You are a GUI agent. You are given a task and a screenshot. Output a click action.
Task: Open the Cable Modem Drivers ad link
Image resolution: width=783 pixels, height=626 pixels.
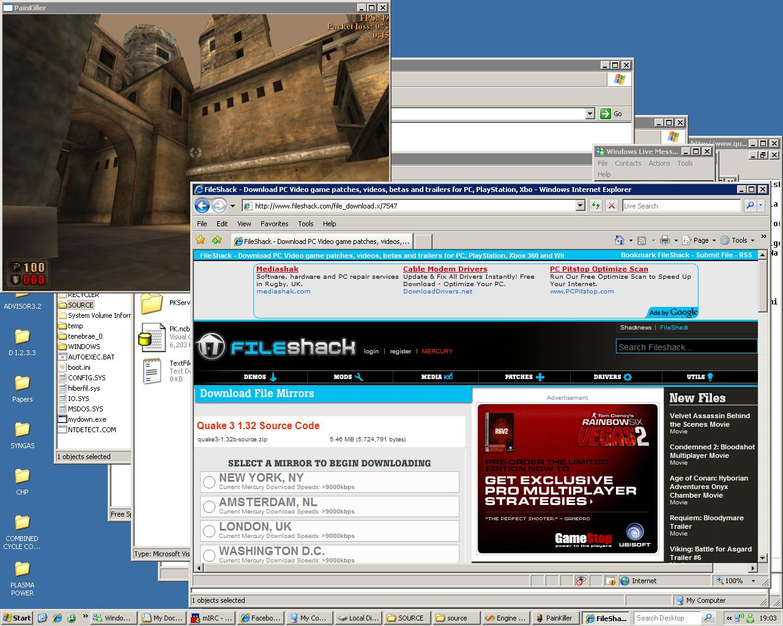445,269
